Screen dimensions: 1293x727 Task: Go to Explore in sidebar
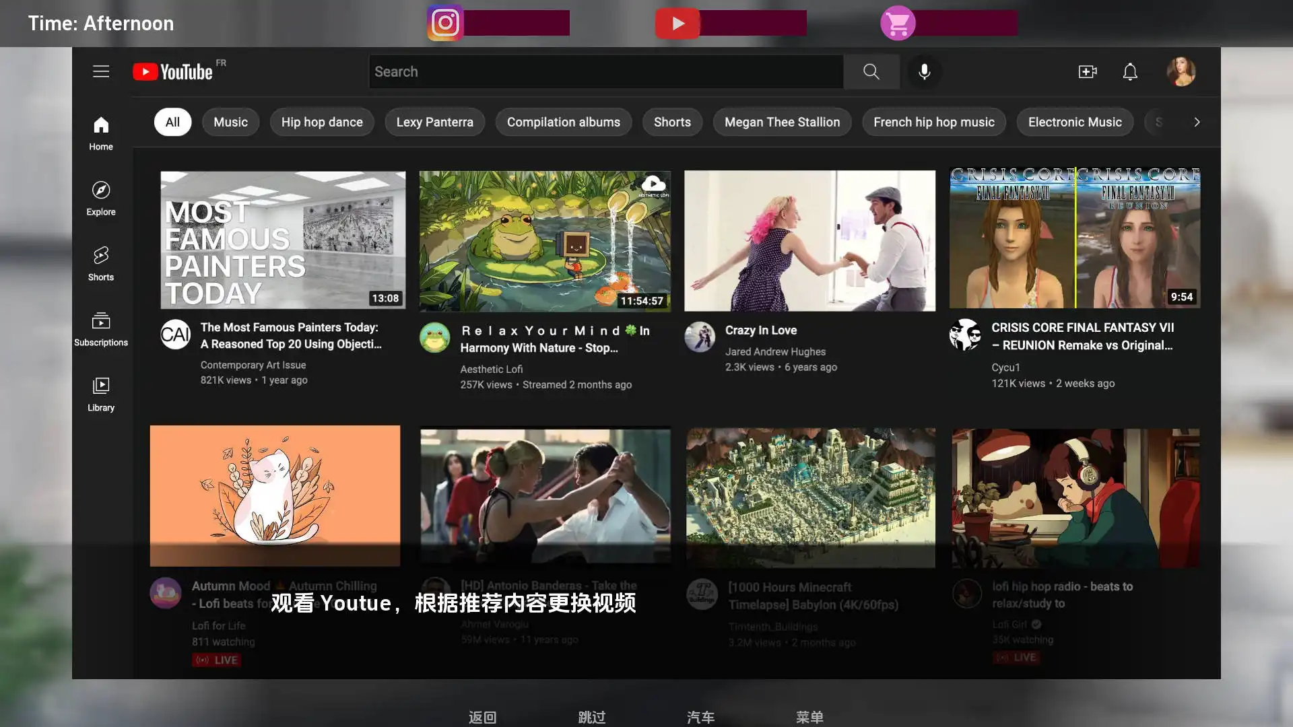101,198
